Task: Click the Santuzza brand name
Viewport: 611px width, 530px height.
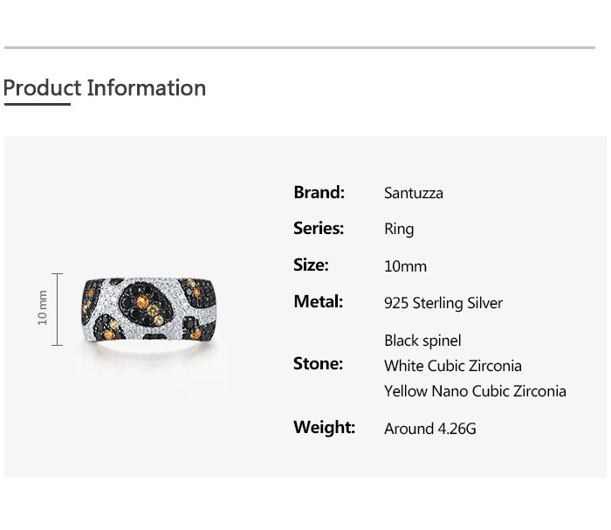Action: click(x=413, y=193)
